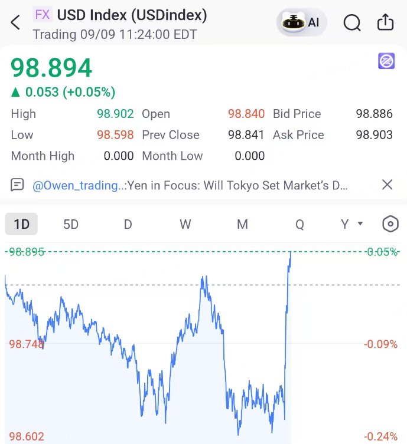Screen dimensions: 407x444
Task: Open the purple Z widget icon
Action: coord(386,61)
